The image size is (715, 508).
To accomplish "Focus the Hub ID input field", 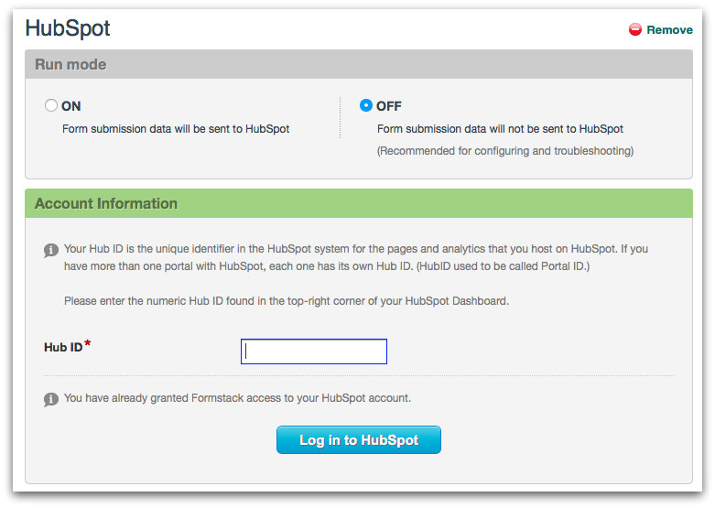I will pyautogui.click(x=314, y=351).
